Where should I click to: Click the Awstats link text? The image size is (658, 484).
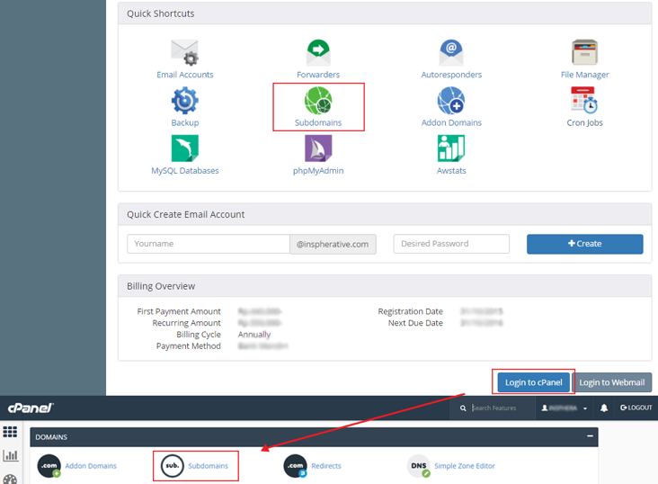coord(451,171)
